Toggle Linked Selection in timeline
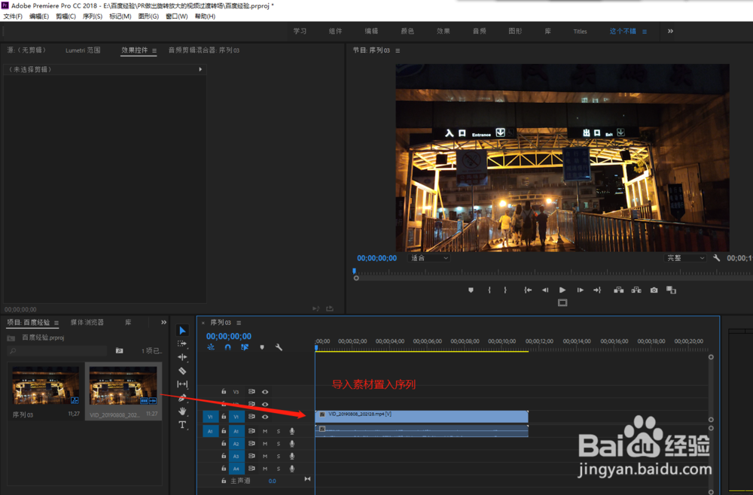Viewport: 753px width, 495px height. (x=245, y=348)
